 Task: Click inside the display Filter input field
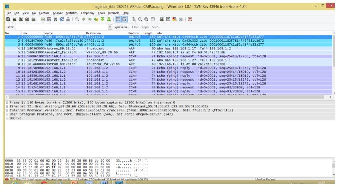click(x=61, y=27)
